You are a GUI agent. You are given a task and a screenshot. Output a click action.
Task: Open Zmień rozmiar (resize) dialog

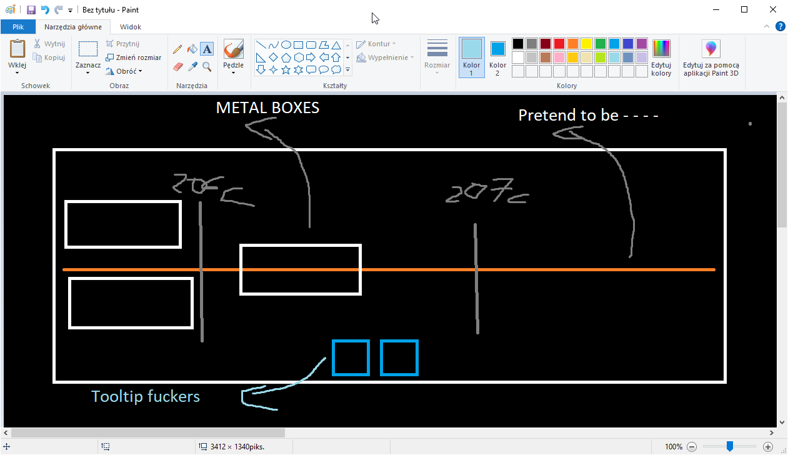click(133, 57)
